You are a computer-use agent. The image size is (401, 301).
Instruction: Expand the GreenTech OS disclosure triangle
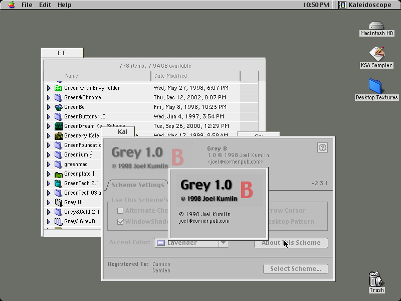[x=49, y=193]
